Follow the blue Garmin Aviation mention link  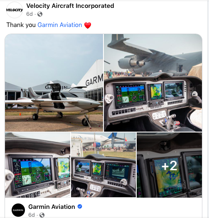point(60,25)
